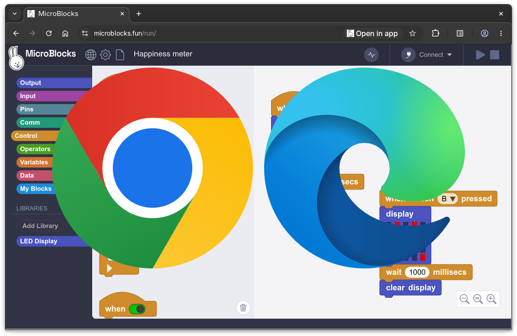This screenshot has height=336, width=517.
Task: Go forward in browser history
Action: tap(32, 33)
